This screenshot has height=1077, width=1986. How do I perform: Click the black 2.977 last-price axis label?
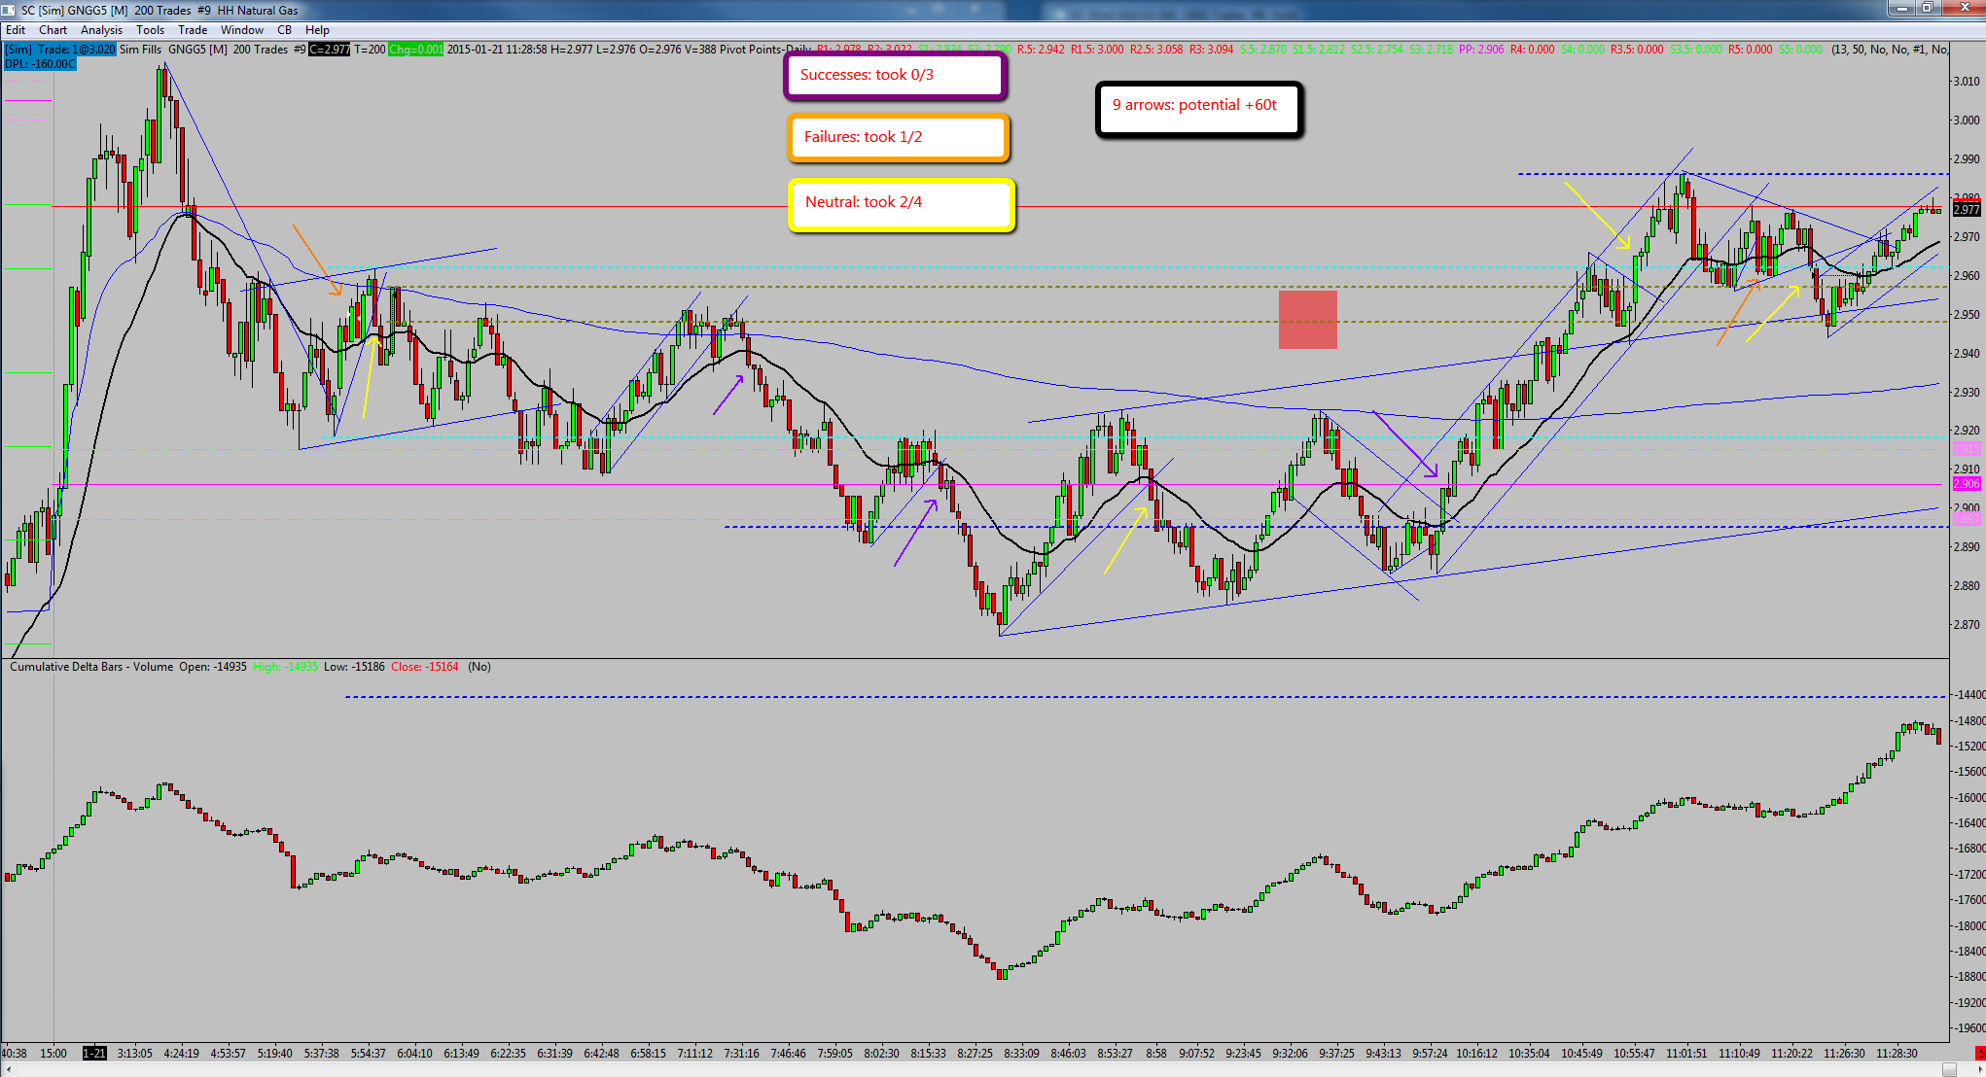pyautogui.click(x=1967, y=210)
